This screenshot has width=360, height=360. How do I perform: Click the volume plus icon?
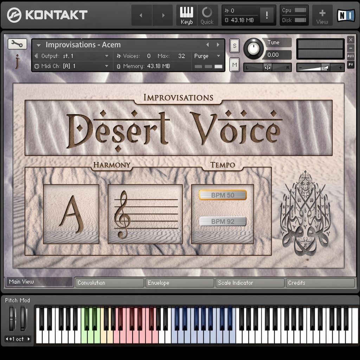[340, 67]
